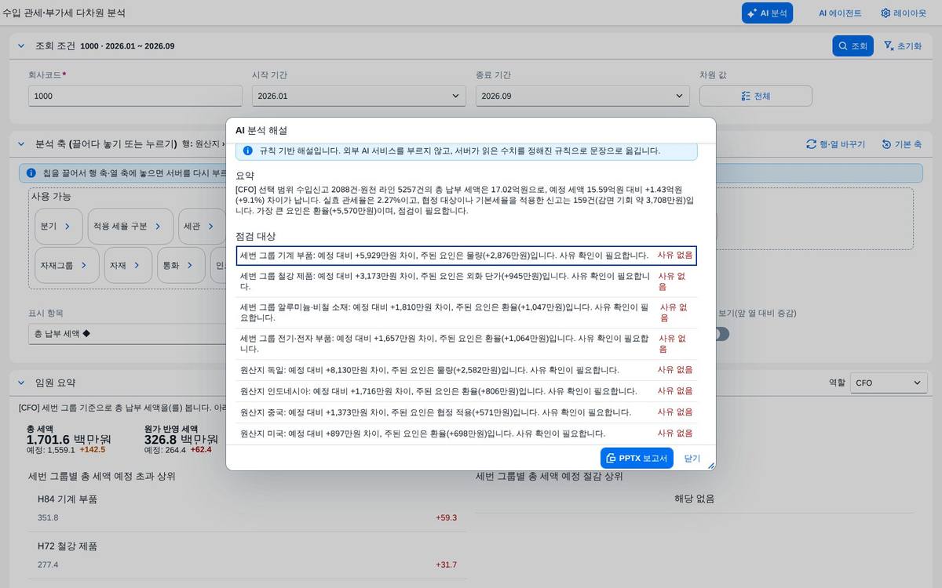This screenshot has width=942, height=588.
Task: Click the 회사코드 input field
Action: (135, 96)
